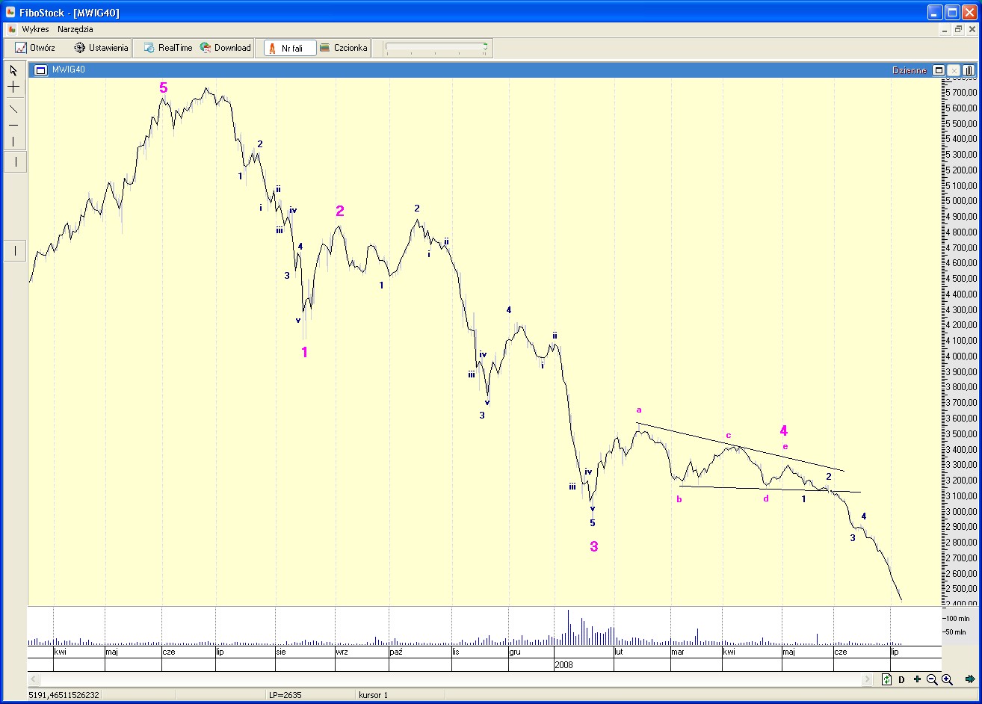Select the arrow pointer tool
982x704 pixels.
click(13, 71)
